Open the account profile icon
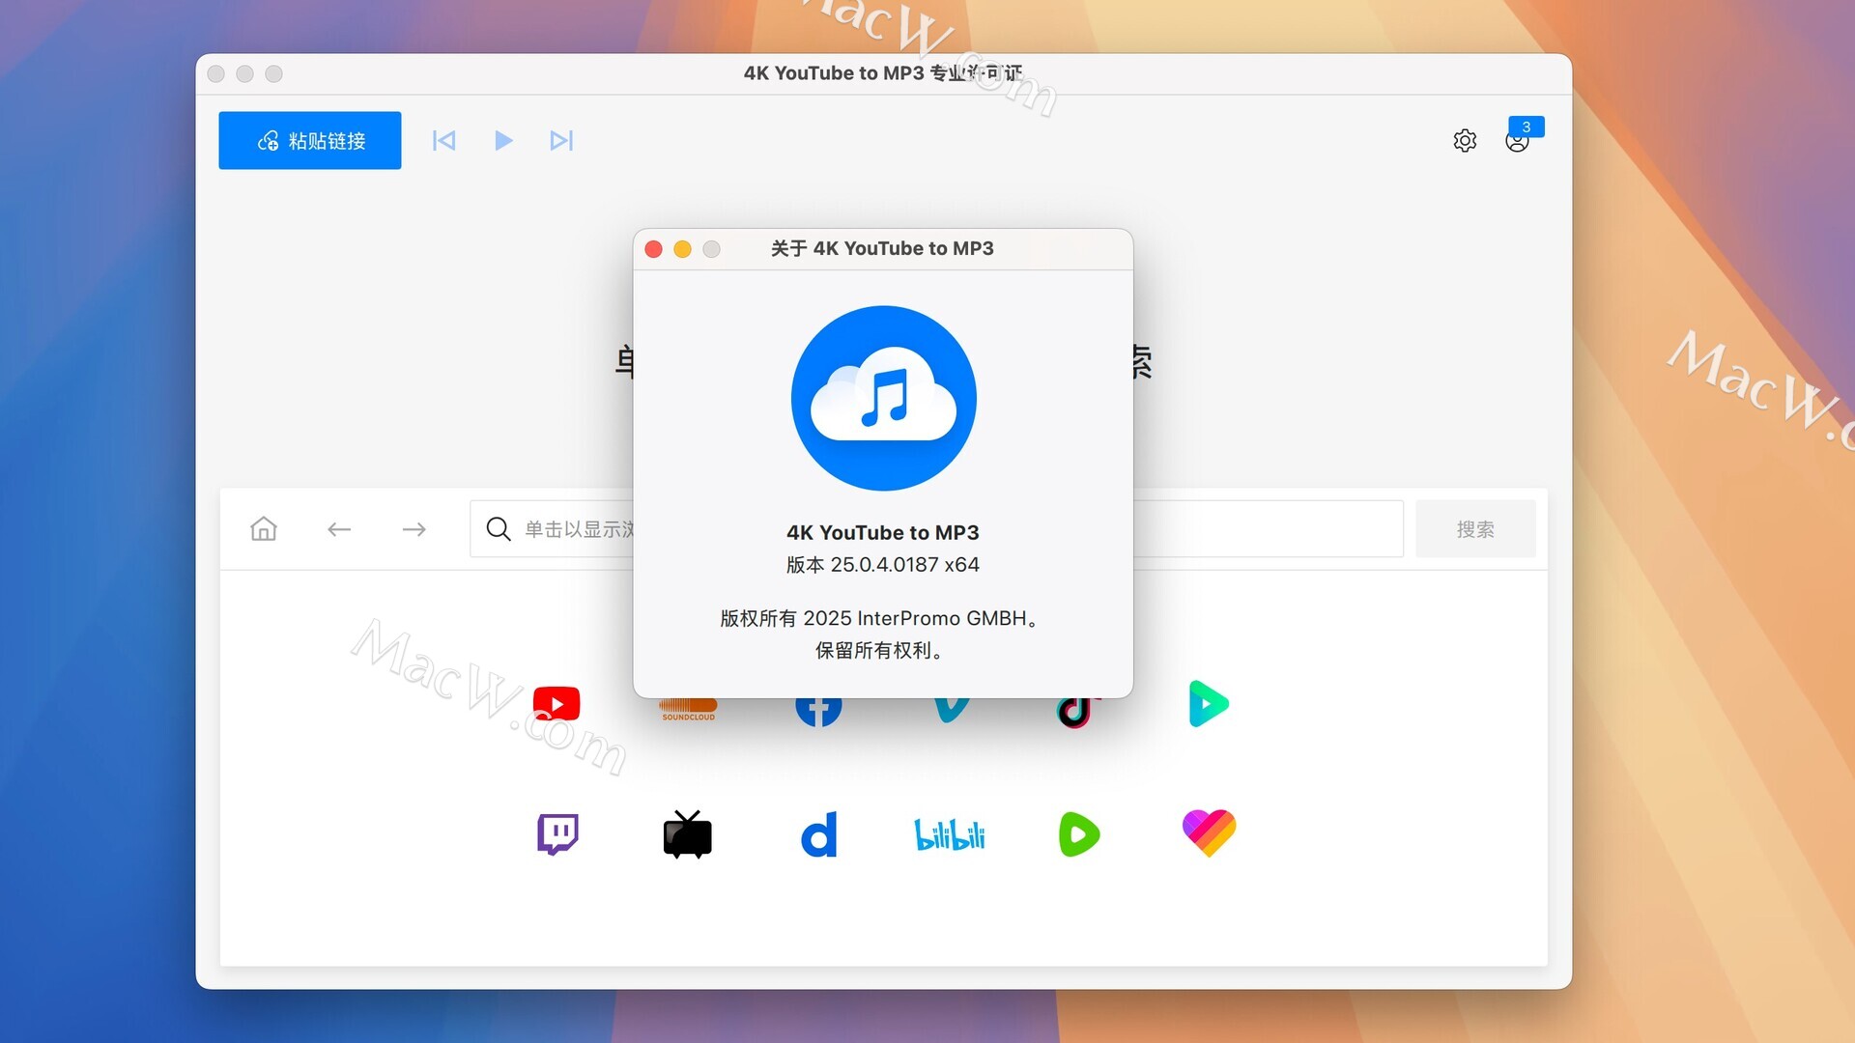1855x1043 pixels. pyautogui.click(x=1516, y=143)
